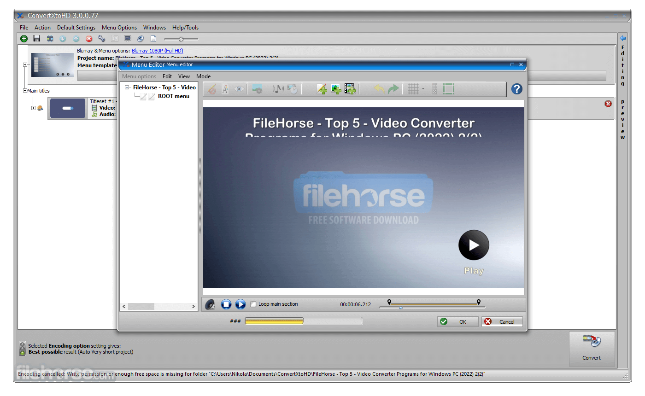Click the remote control icon in Menu Editor
This screenshot has height=396, width=645.
pos(434,89)
